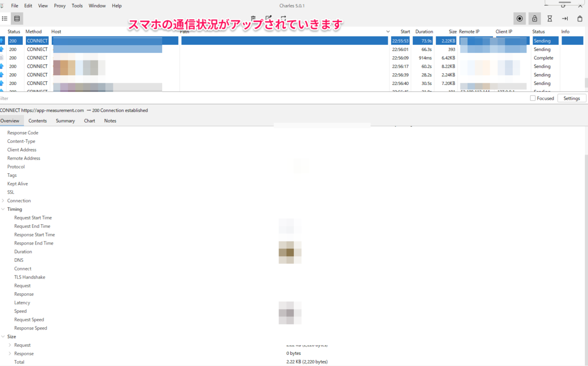Select the Kept Alive row
Image resolution: width=588 pixels, height=366 pixels.
coord(293,184)
